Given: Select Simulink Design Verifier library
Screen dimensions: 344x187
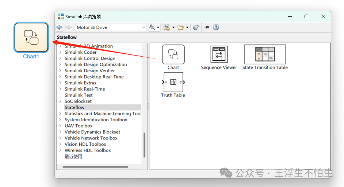Looking at the screenshot, I should click(90, 71).
